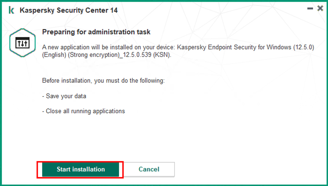Image resolution: width=328 pixels, height=186 pixels.
Task: Click the 'Before installation, you must do the following' line
Action: pyautogui.click(x=103, y=81)
